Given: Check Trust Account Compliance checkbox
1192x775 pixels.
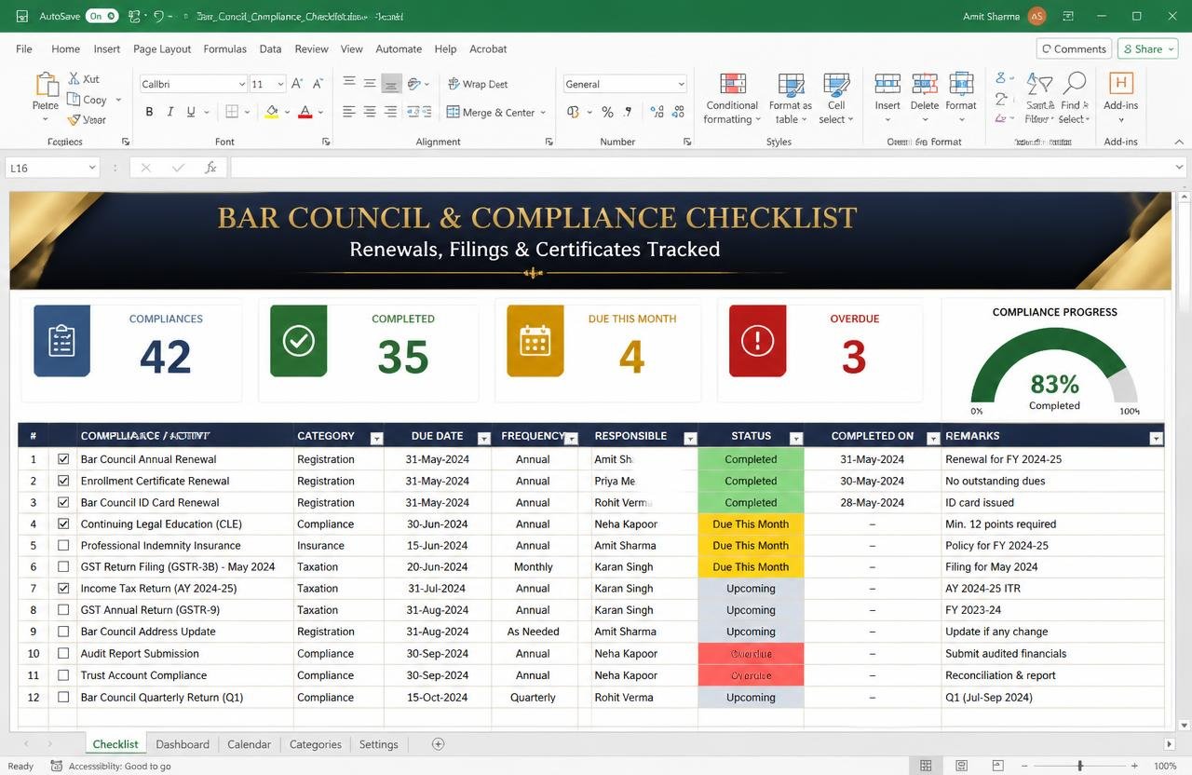Looking at the screenshot, I should coord(63,675).
